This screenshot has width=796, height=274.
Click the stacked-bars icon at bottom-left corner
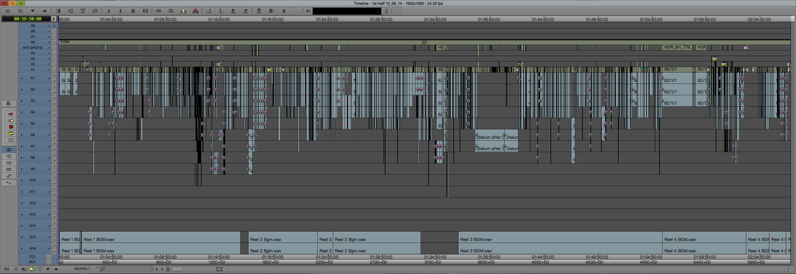(6, 269)
